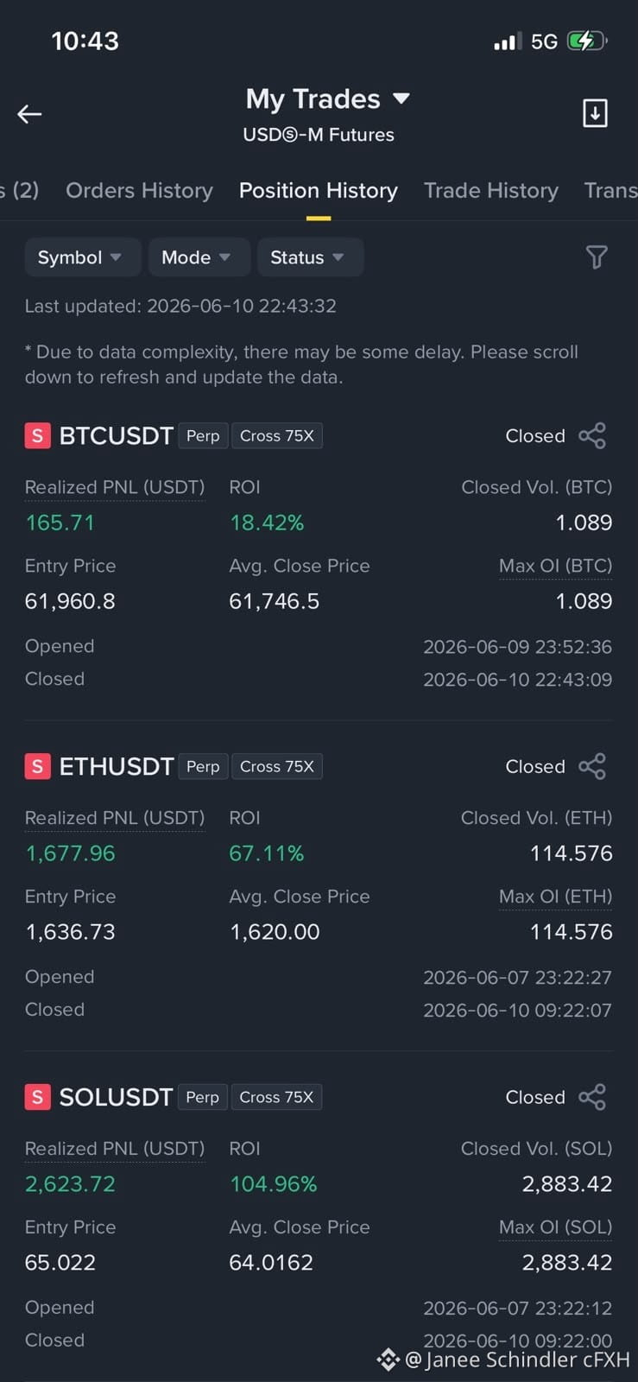
Task: Tap Max OI (SOL) underlined label
Action: (x=556, y=1227)
